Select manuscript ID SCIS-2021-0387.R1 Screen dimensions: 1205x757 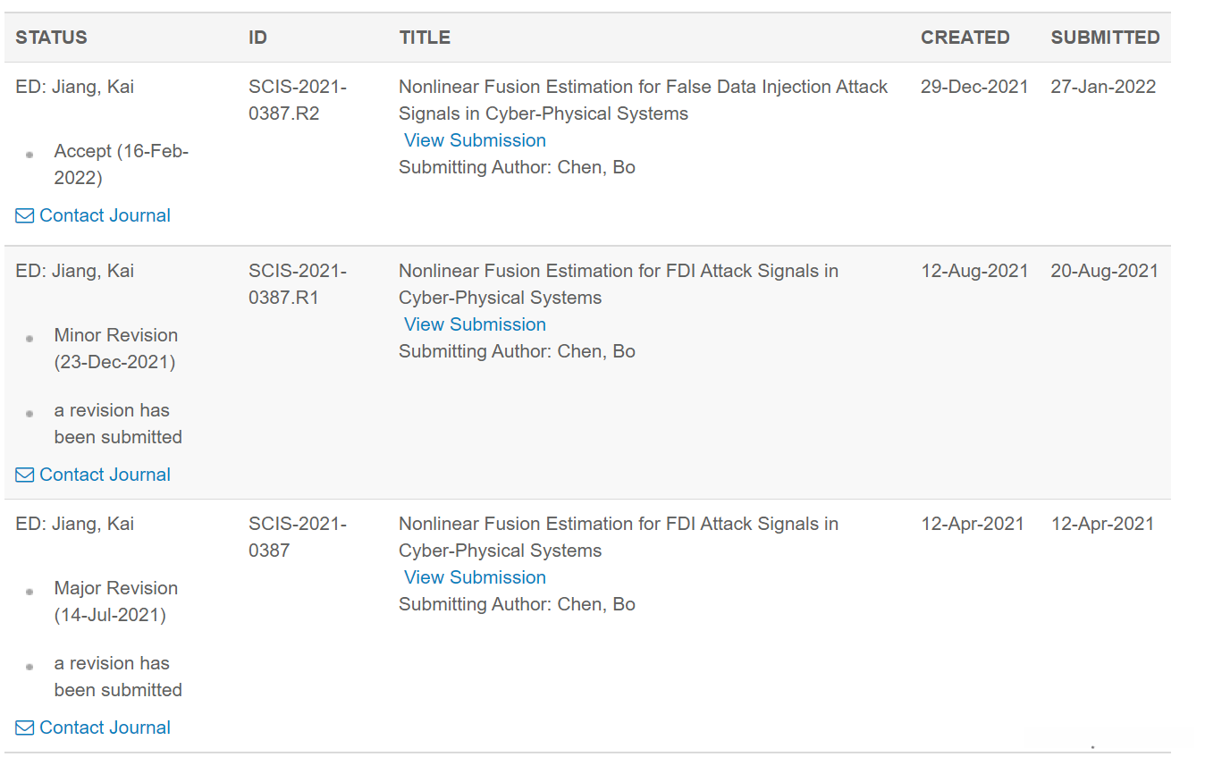[x=297, y=284]
